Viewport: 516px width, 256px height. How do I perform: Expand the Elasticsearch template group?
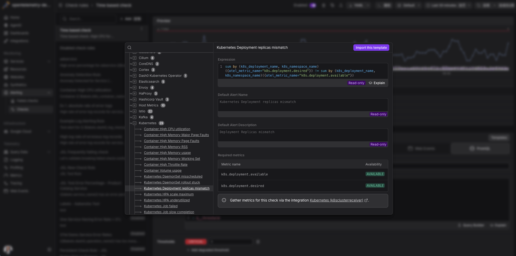click(135, 82)
